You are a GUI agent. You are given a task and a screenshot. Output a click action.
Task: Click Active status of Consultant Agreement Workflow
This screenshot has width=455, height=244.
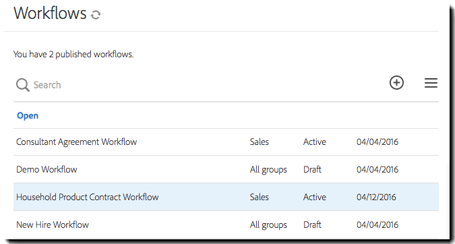pyautogui.click(x=315, y=142)
